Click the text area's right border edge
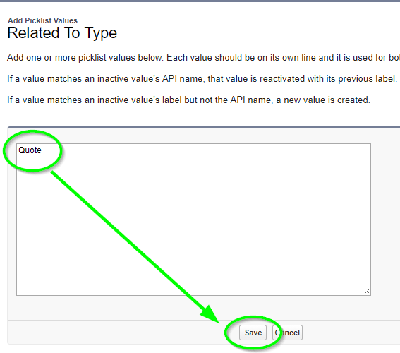The image size is (400, 353). [370, 220]
